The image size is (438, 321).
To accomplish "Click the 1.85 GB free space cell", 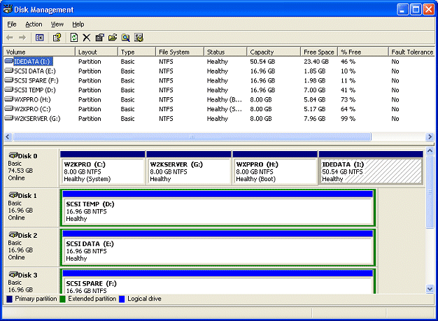I will pos(315,71).
